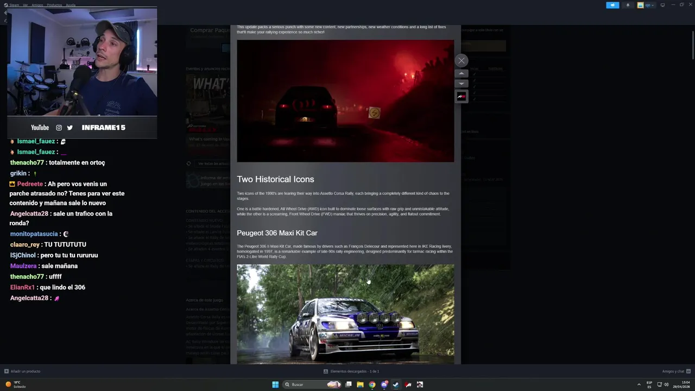Open Elementos descargados downloads status

click(351, 371)
